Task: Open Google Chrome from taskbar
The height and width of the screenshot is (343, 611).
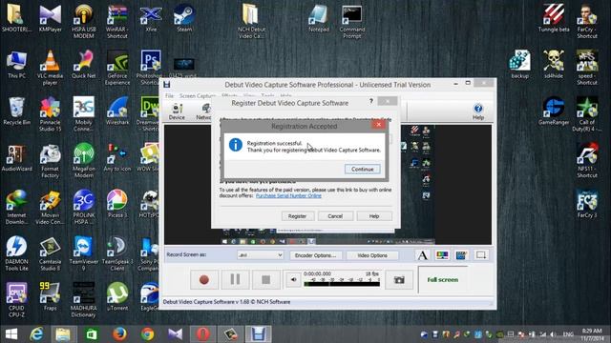Action: click(147, 334)
